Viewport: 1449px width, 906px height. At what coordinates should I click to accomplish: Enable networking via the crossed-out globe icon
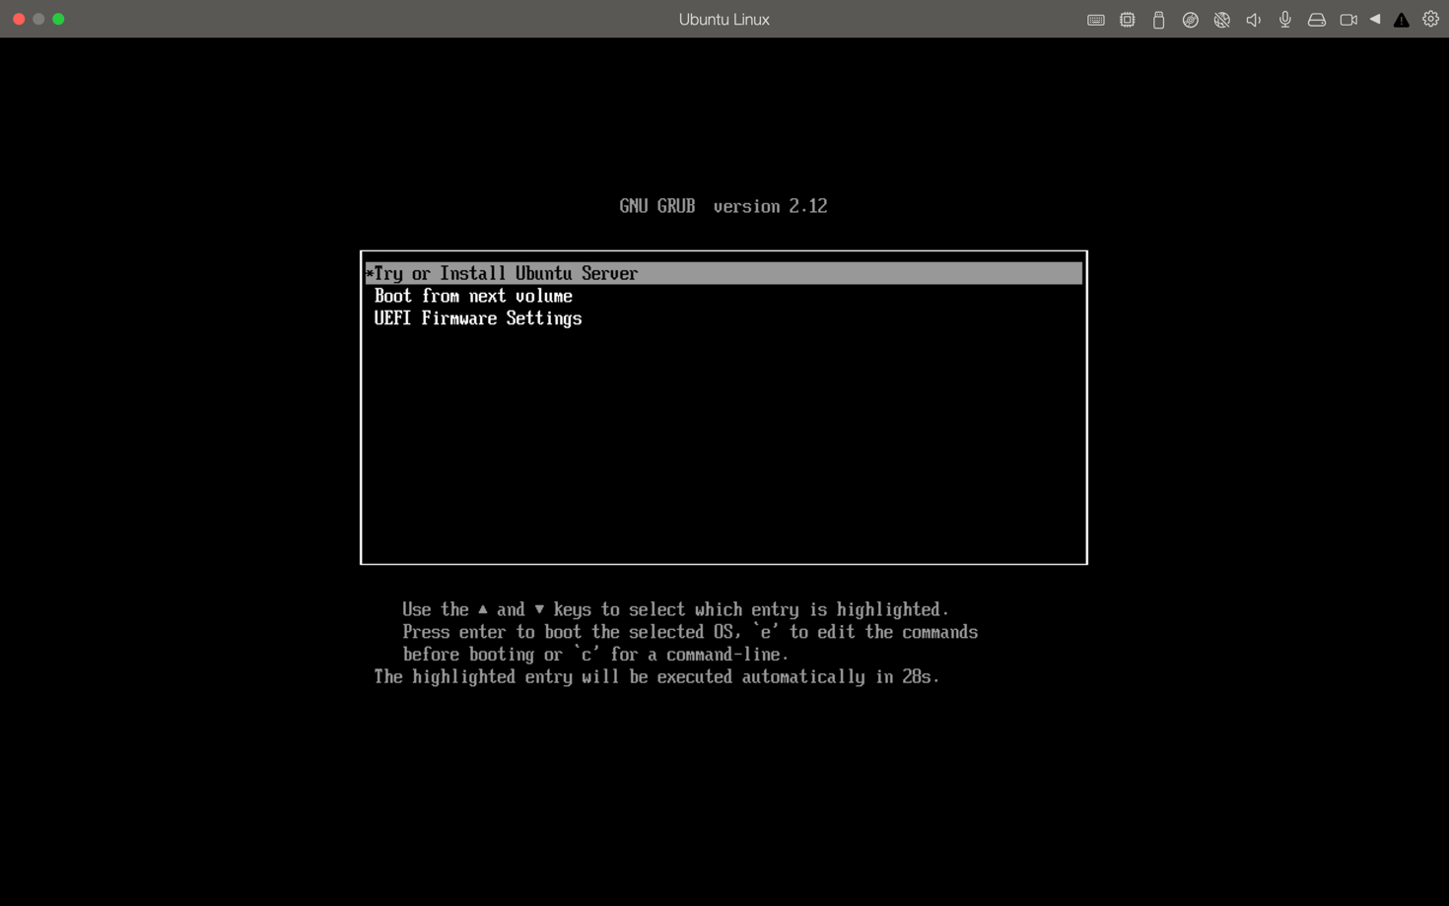[1221, 19]
